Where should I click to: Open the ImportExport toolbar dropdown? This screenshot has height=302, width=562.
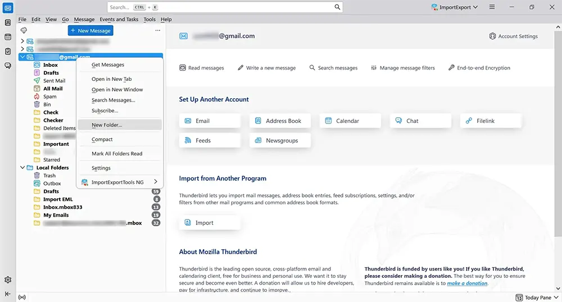click(x=455, y=7)
